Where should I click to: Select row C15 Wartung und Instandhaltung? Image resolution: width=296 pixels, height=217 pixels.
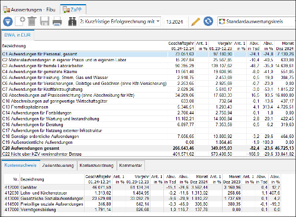click(148, 119)
